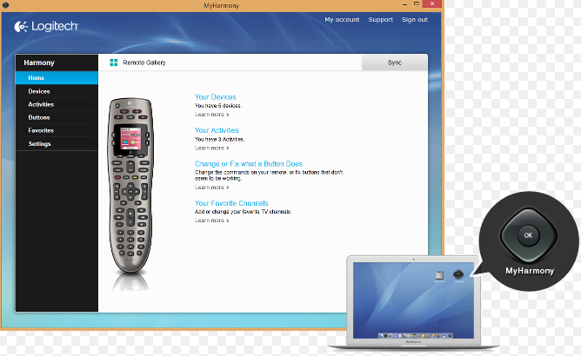Click the MyHarmony title bar app icon
The height and width of the screenshot is (356, 581).
coord(5,5)
